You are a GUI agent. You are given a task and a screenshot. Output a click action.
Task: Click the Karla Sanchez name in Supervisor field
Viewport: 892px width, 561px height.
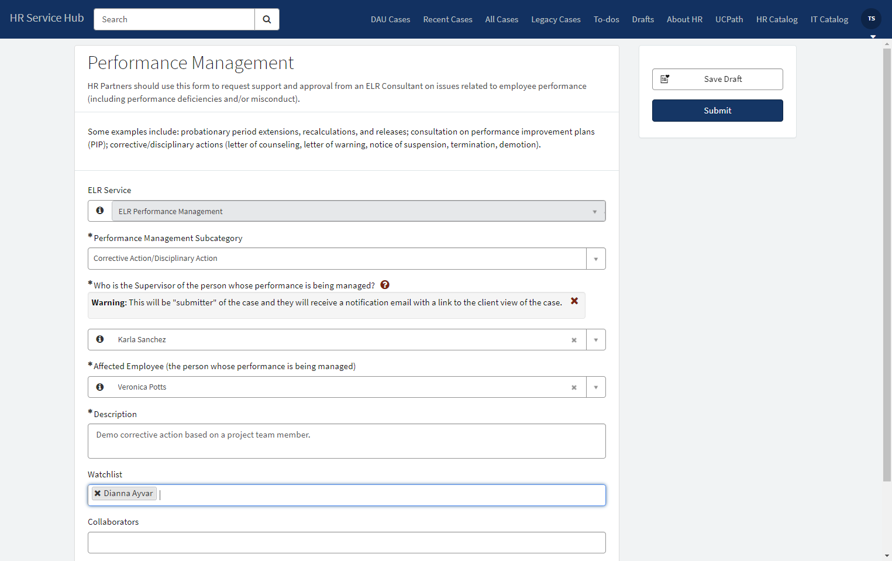click(x=142, y=340)
